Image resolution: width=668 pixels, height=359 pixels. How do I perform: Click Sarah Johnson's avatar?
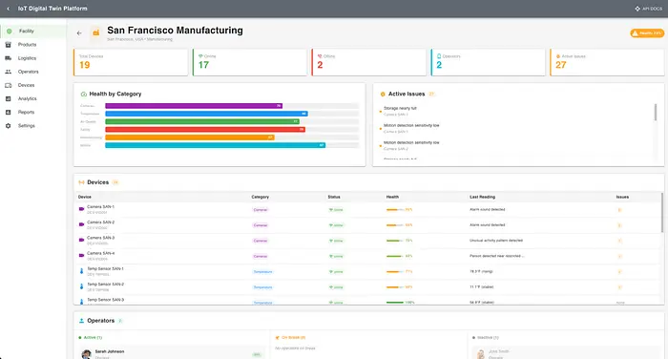87,354
